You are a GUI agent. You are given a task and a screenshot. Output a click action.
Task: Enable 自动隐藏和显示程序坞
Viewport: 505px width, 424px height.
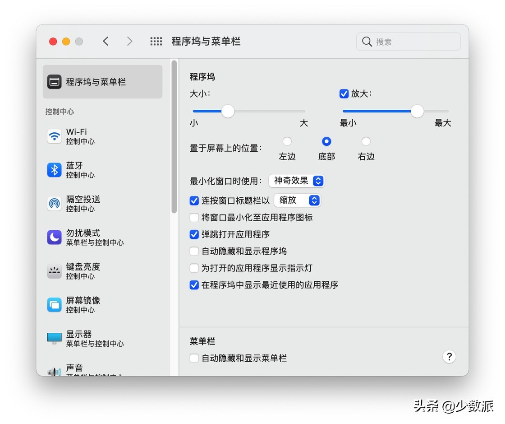[x=194, y=251]
